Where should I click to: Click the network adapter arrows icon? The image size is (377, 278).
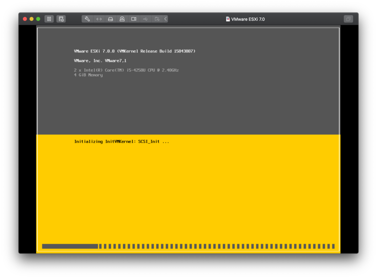[x=99, y=19]
